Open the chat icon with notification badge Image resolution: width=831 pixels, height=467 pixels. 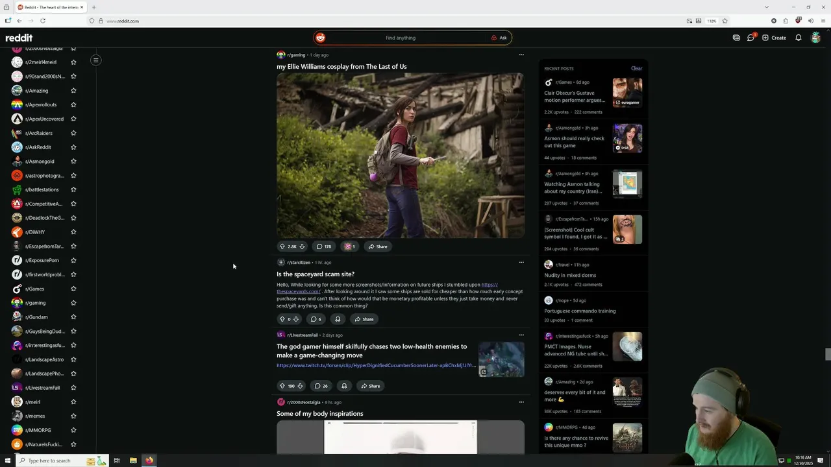click(751, 38)
